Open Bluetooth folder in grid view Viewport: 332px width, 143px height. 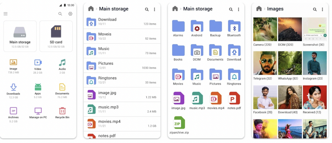coord(234,28)
